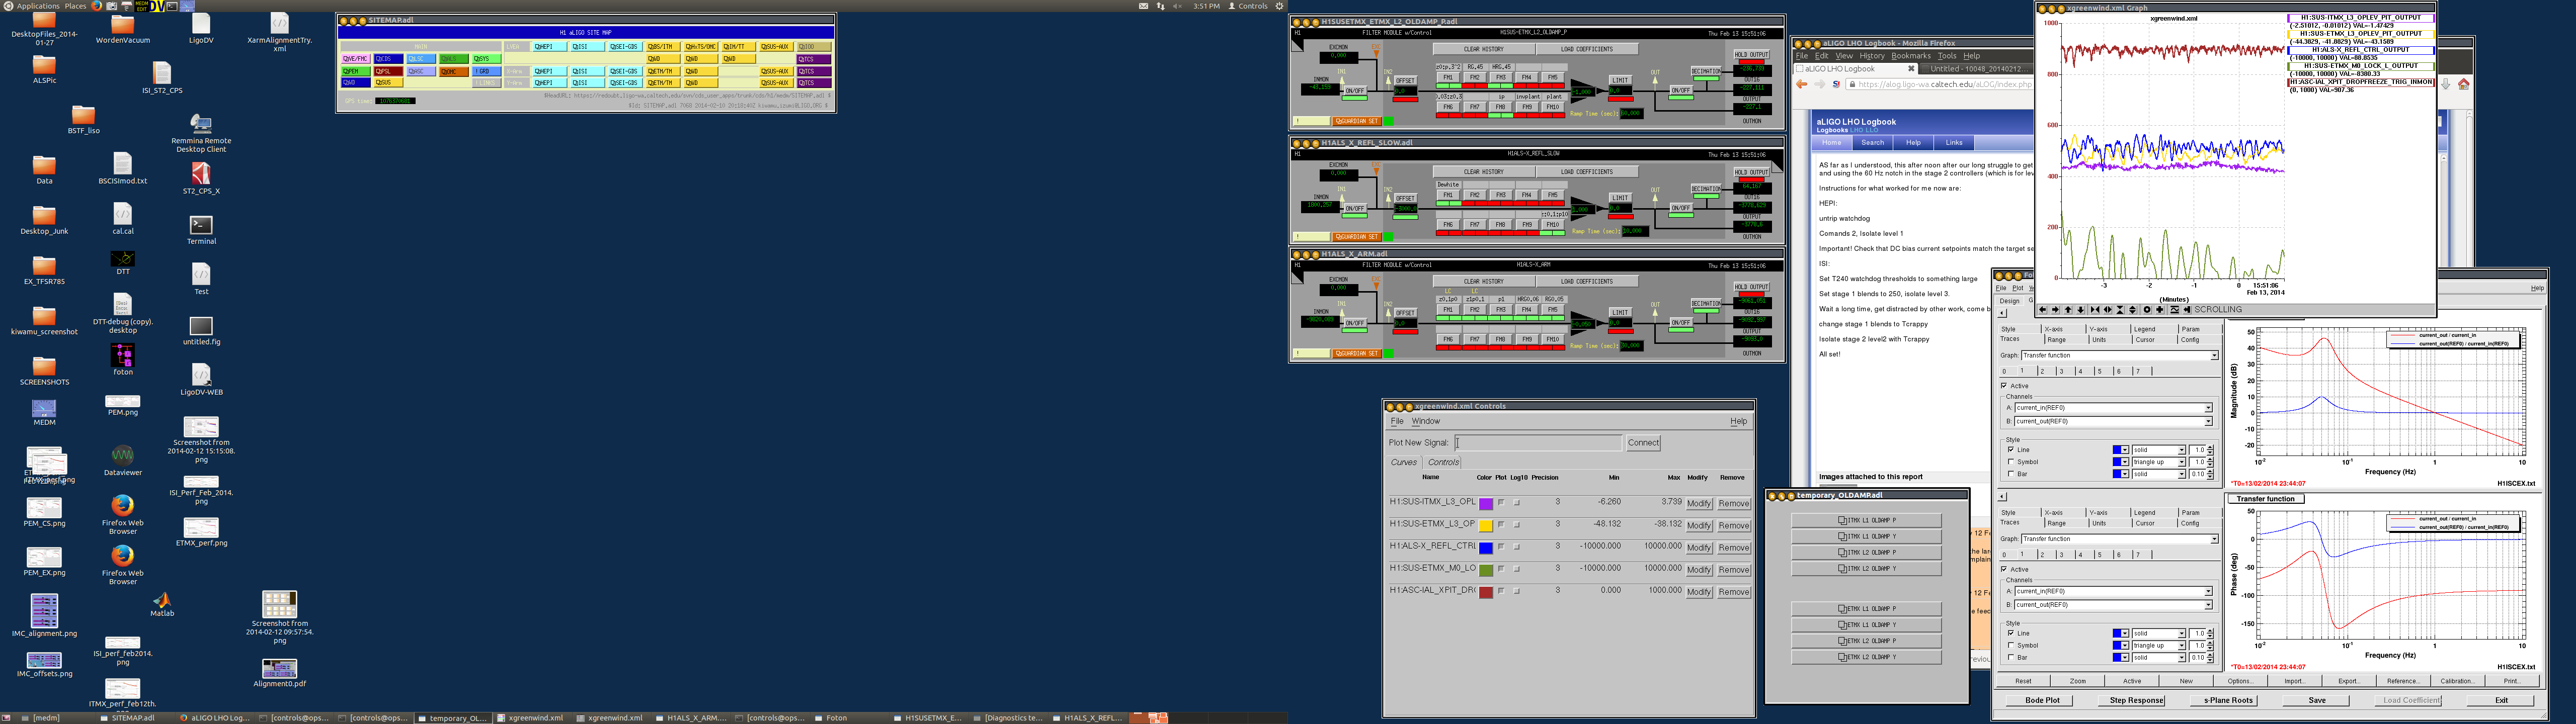2576x724 pixels.
Task: Open the ST2_CPS_X desktop file
Action: pyautogui.click(x=201, y=177)
